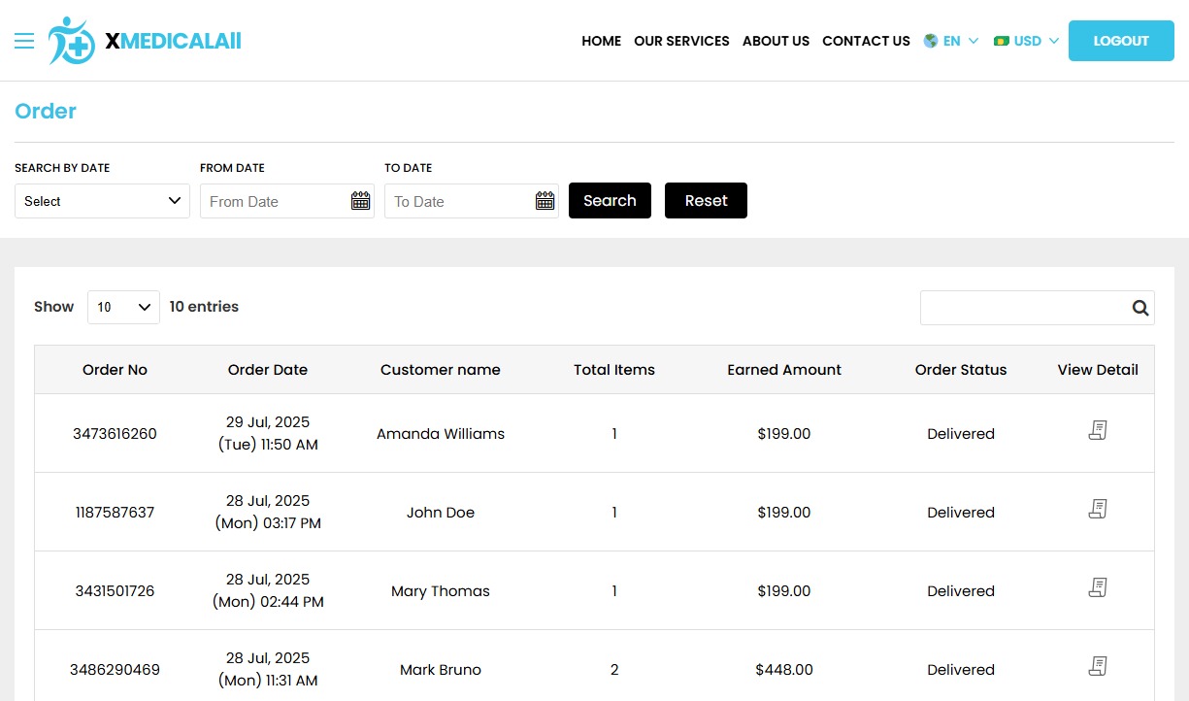Click the search magnifier in the entries table
This screenshot has height=701, width=1189.
(1139, 307)
